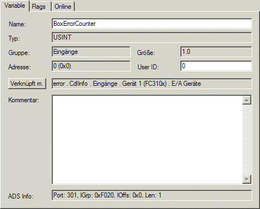Click the ADS Info: label
260x209 pixels.
[x=21, y=196]
